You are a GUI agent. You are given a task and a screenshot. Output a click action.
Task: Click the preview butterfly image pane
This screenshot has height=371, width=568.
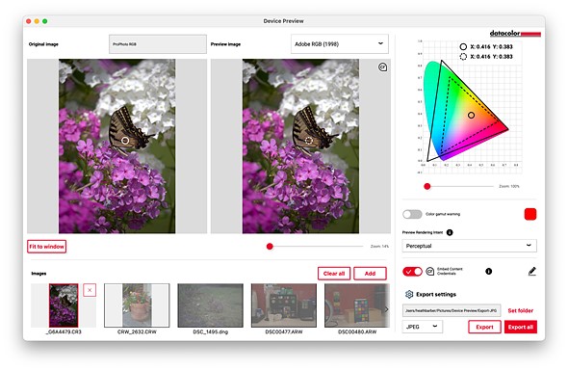pyautogui.click(x=300, y=146)
